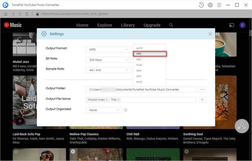Screen dimensions: 252x161
Task: Select AUTO in the format list
Action: click(x=150, y=48)
